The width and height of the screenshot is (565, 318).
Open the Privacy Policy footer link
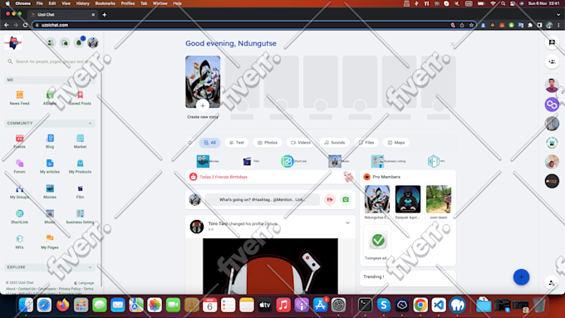point(70,289)
